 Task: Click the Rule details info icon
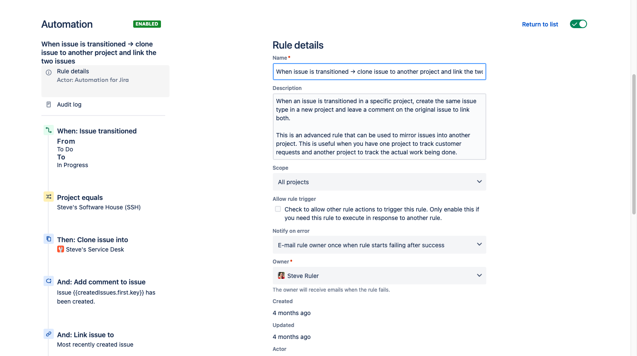[49, 72]
